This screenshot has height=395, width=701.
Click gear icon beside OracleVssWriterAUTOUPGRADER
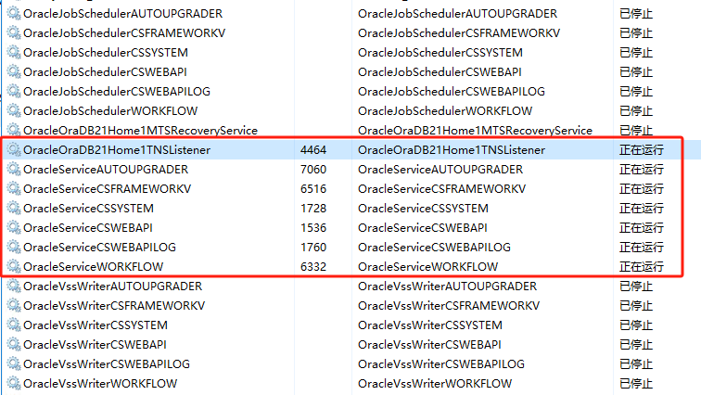pos(14,286)
